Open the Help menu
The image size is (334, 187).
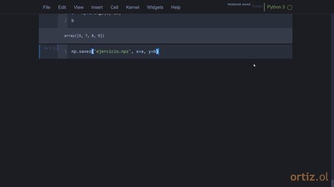(176, 7)
